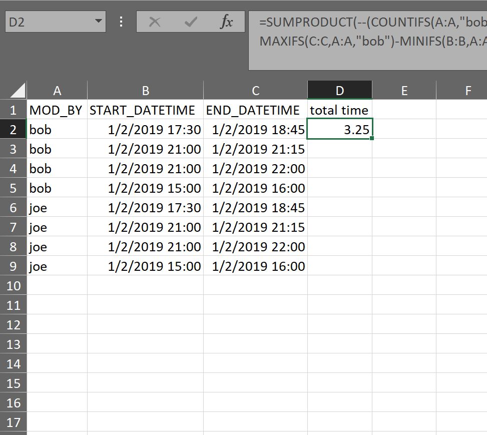Select row 9 header
Viewport: 487px width, 435px height.
click(13, 266)
